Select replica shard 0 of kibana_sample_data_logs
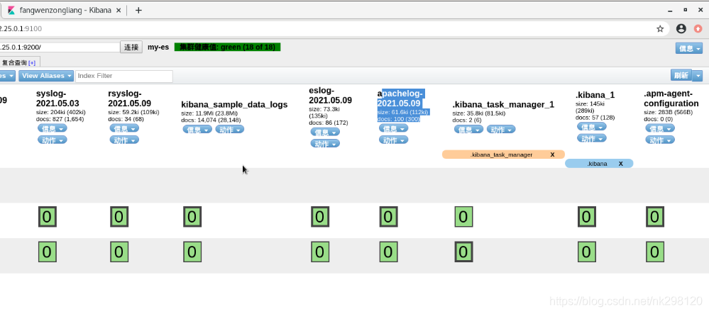The height and width of the screenshot is (314, 709). click(x=192, y=252)
